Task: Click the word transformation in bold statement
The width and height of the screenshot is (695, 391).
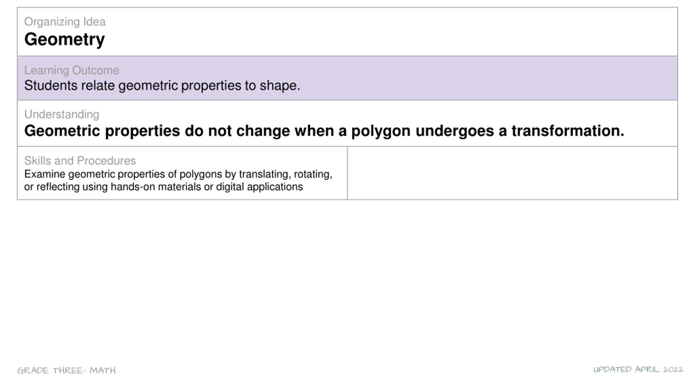Action: coord(568,131)
